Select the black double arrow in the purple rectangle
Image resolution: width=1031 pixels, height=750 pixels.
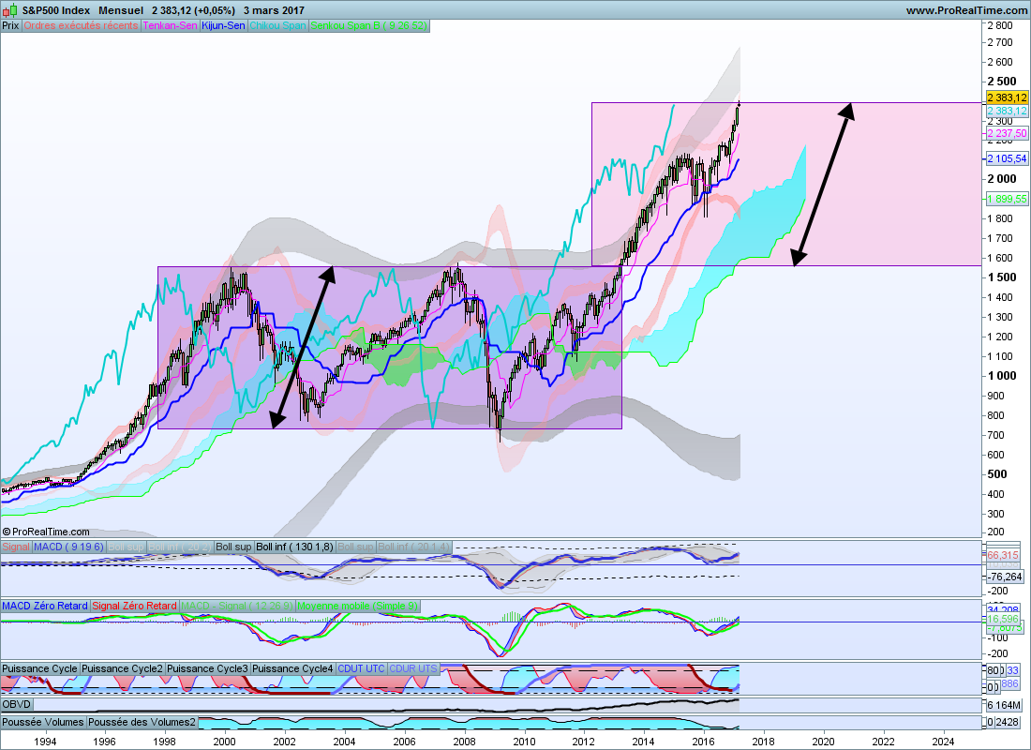pos(303,348)
